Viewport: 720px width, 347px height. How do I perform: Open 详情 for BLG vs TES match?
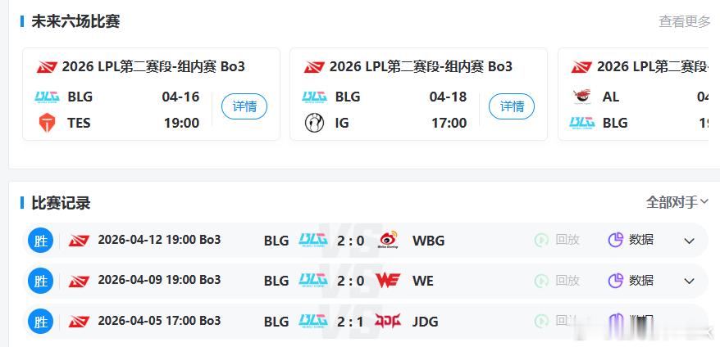(244, 106)
